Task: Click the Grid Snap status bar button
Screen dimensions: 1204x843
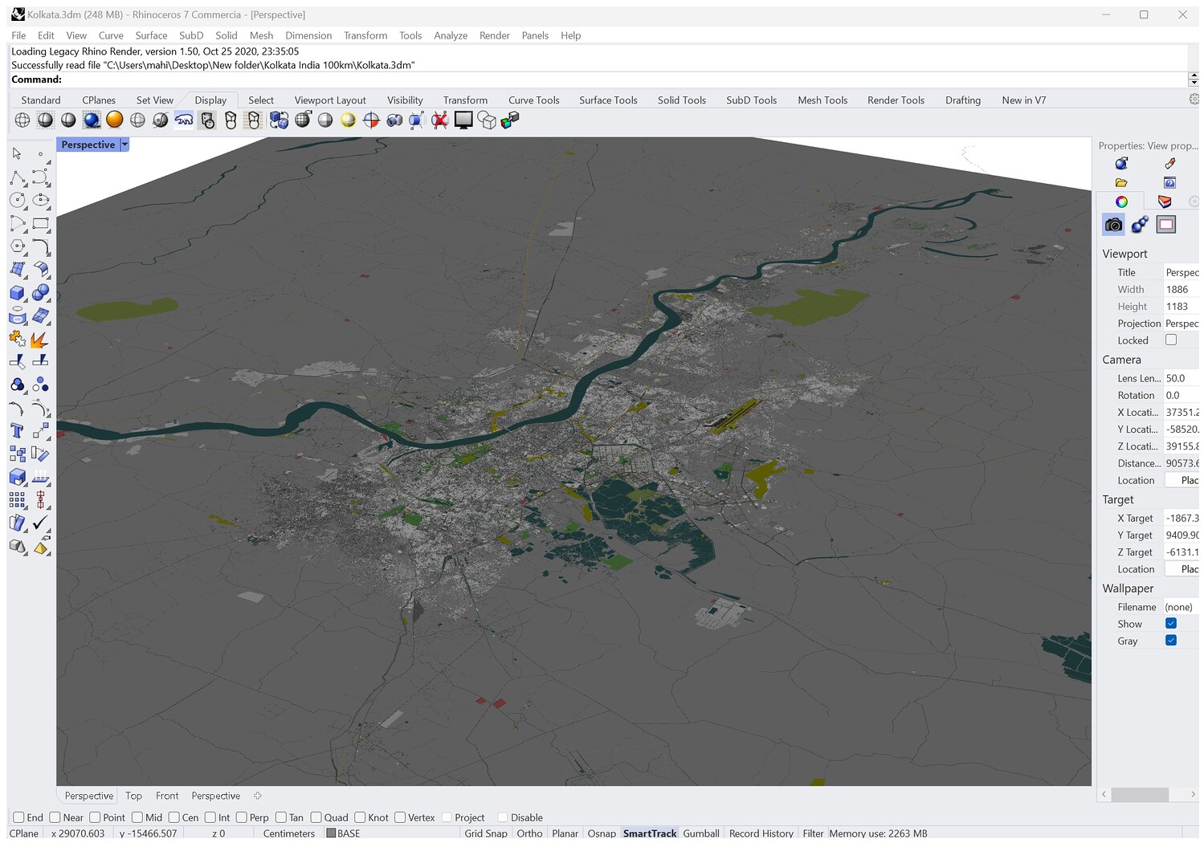Action: [485, 833]
